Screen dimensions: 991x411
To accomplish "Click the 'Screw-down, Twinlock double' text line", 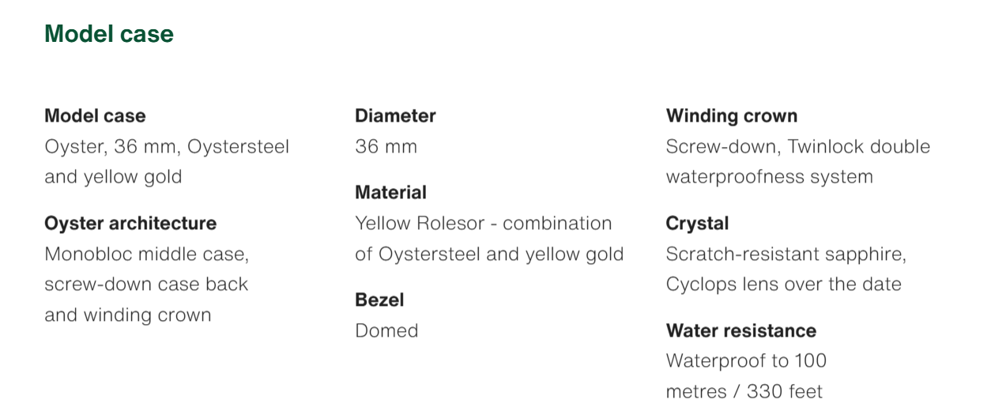I will pos(798,146).
